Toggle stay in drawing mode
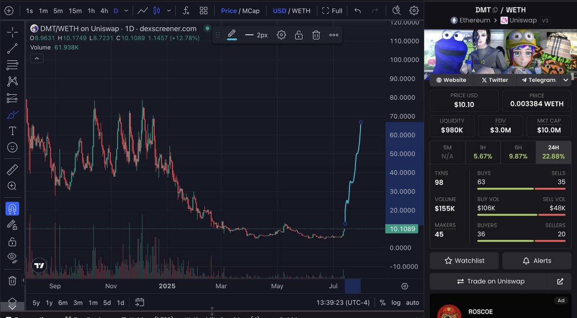 click(12, 225)
